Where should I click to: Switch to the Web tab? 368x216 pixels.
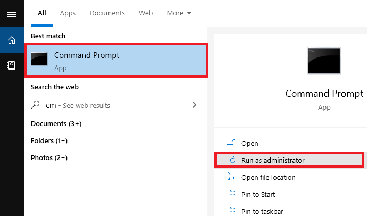click(x=146, y=13)
